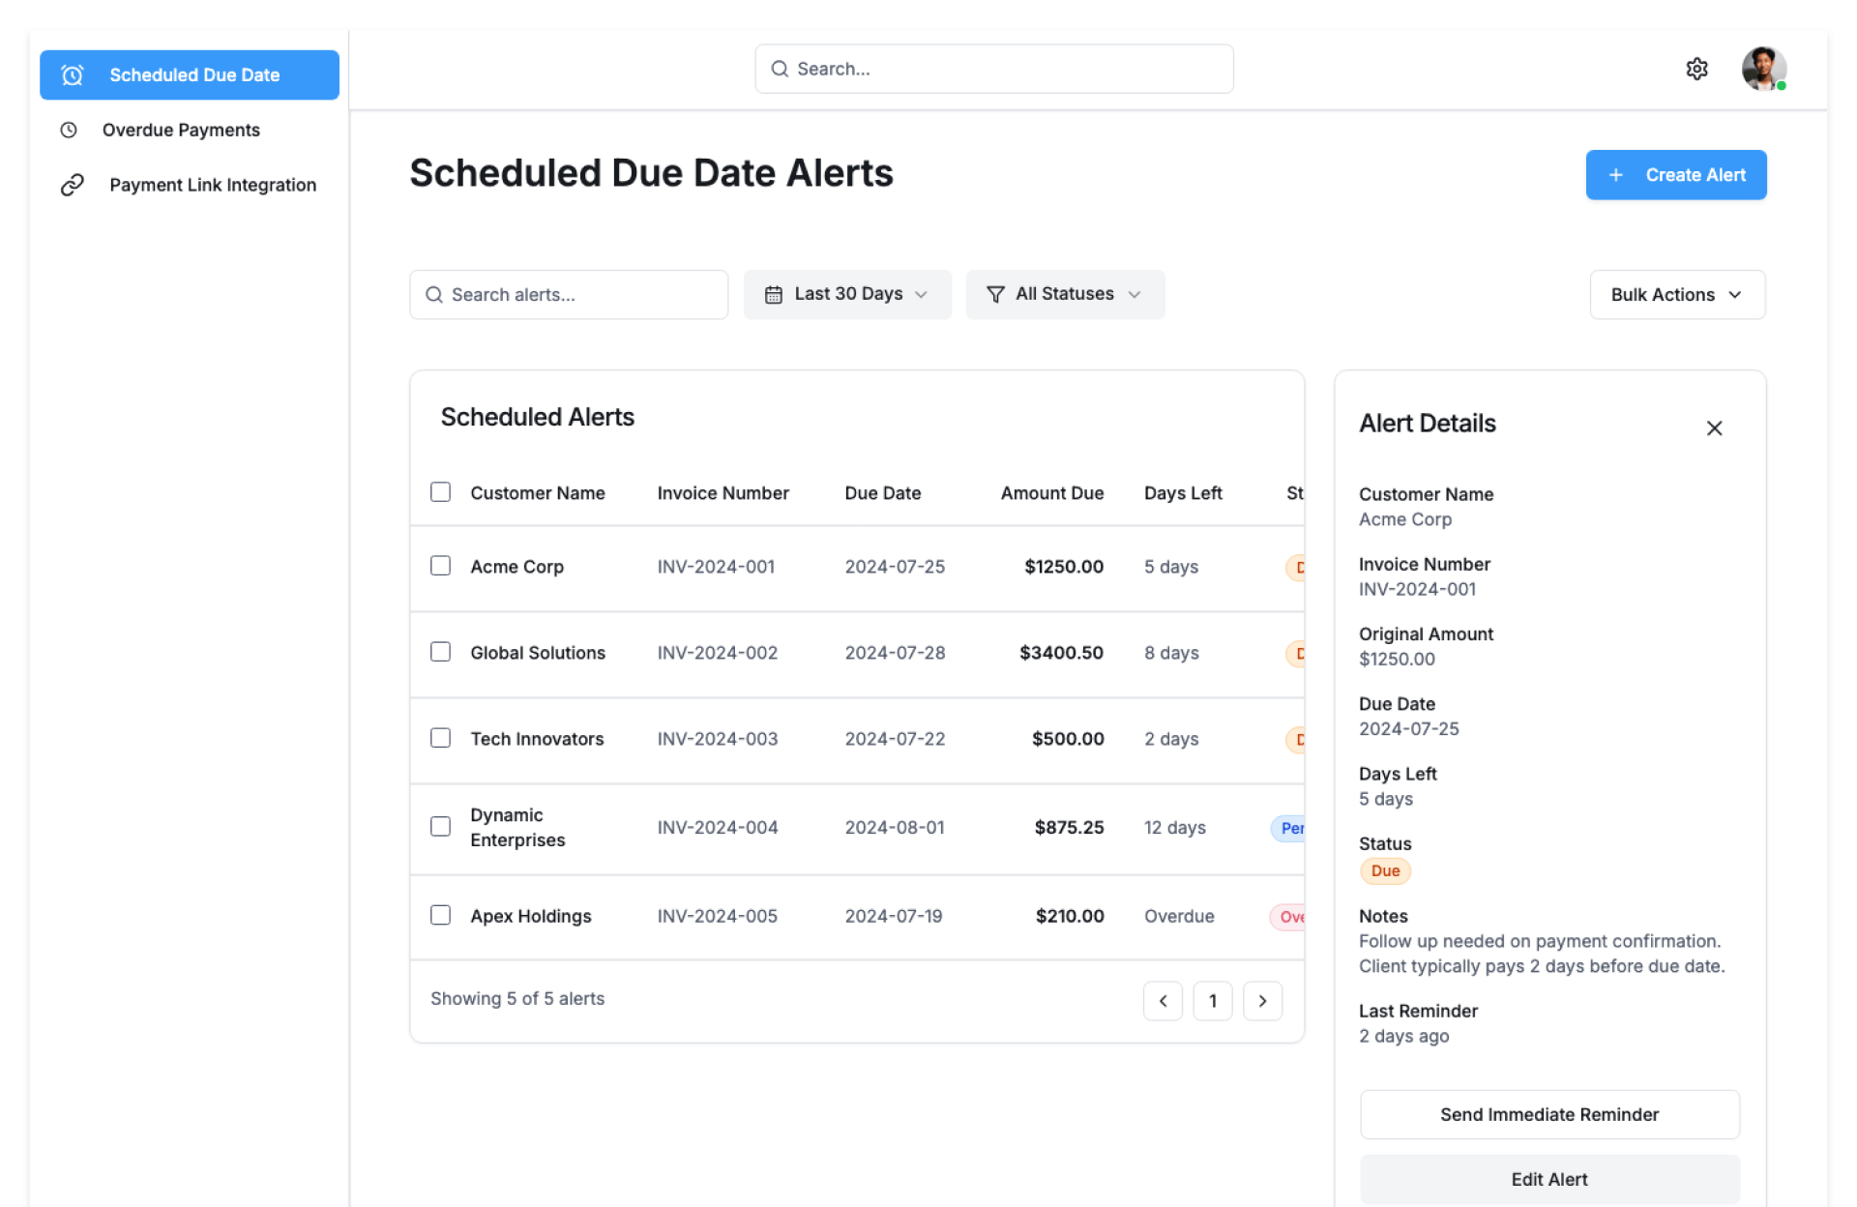Select all alerts header checkbox
Image resolution: width=1857 pixels, height=1207 pixels.
(440, 492)
